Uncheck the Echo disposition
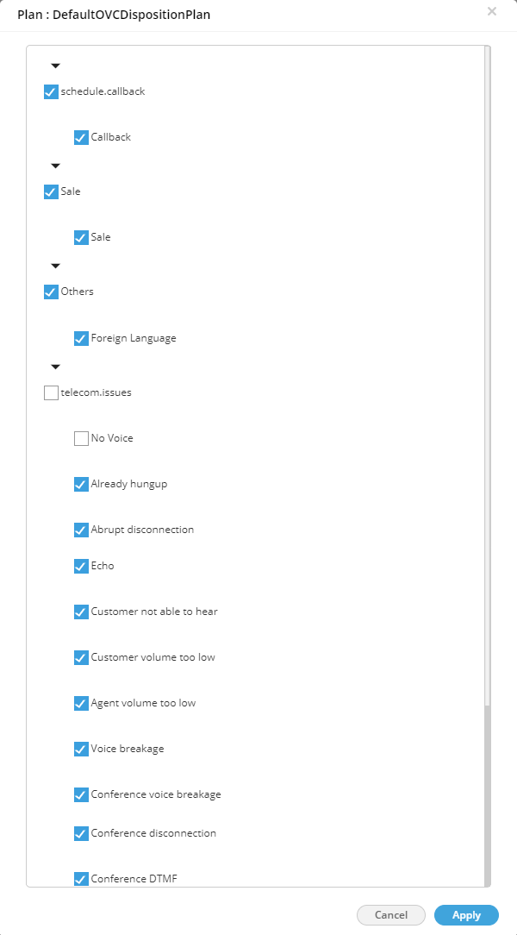 81,565
